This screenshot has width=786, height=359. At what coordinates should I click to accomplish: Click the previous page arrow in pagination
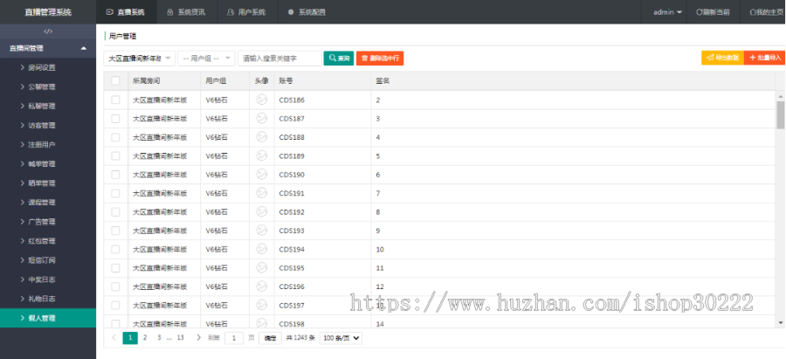(114, 337)
